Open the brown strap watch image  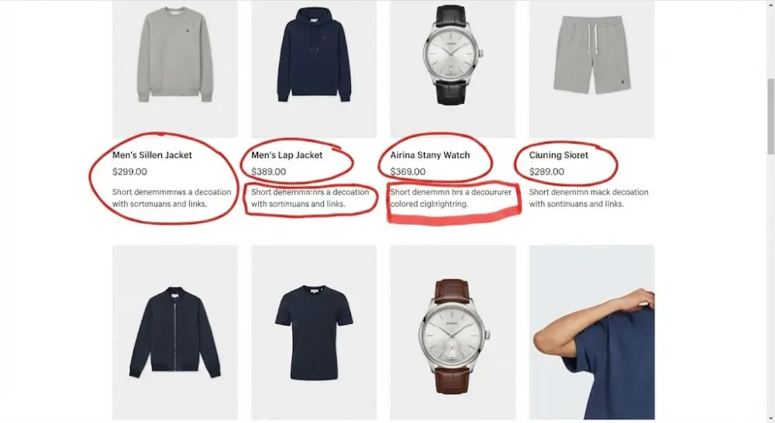[x=453, y=332]
